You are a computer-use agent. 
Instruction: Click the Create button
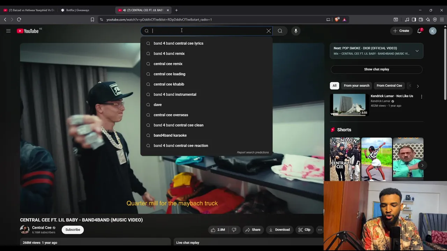tap(401, 31)
